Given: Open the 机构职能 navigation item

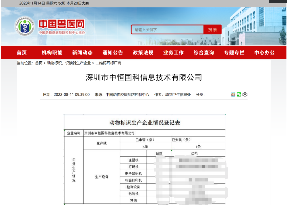Looking at the screenshot, I should pos(52,53).
